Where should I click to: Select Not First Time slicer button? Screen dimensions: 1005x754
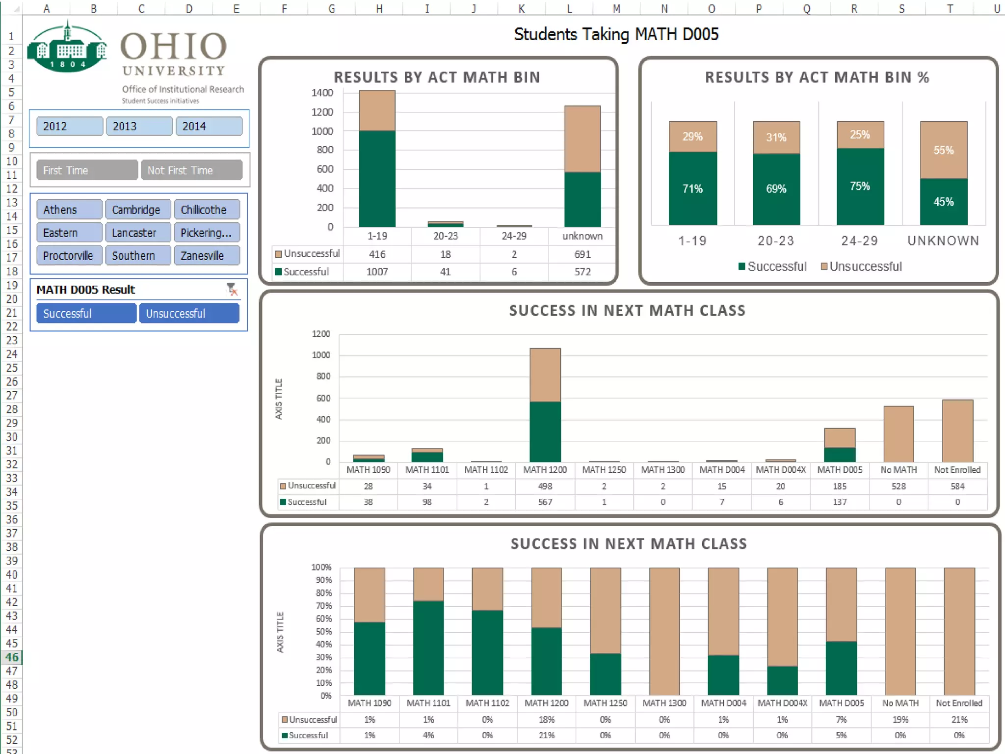click(x=191, y=170)
